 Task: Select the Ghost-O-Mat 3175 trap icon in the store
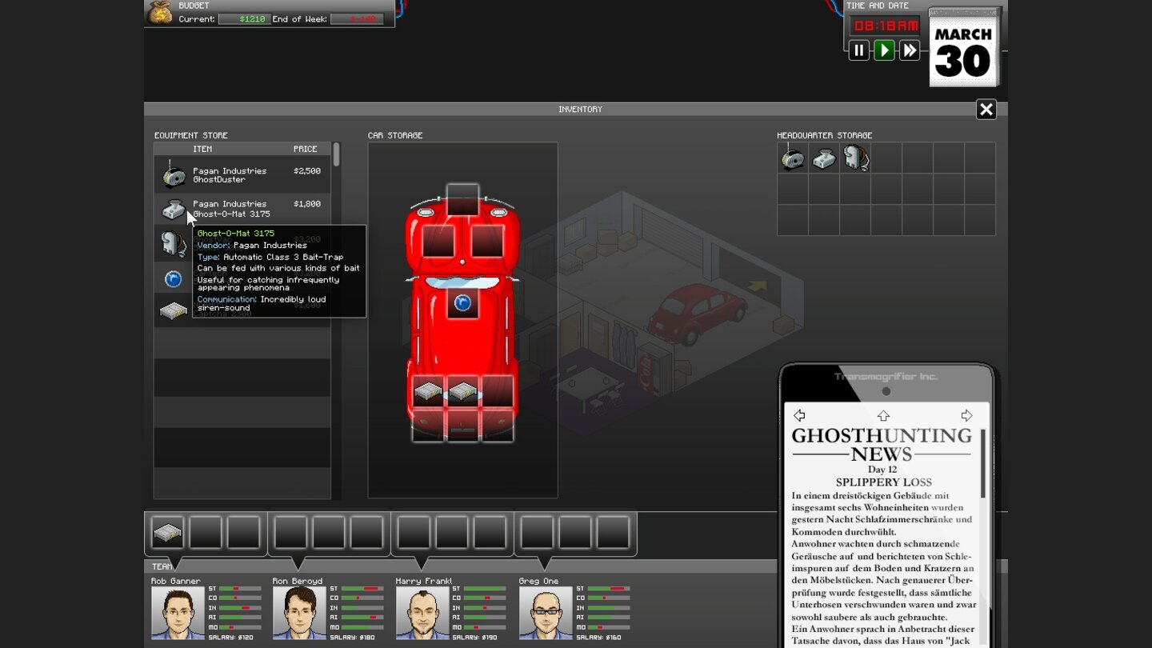click(174, 209)
